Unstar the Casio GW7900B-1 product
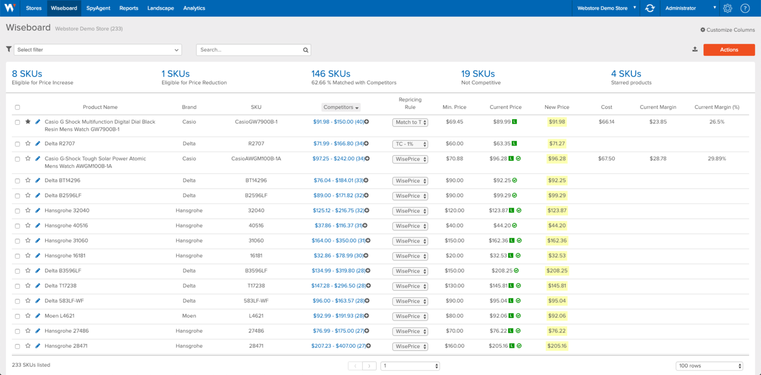Viewport: 761px width, 375px height. (x=27, y=121)
